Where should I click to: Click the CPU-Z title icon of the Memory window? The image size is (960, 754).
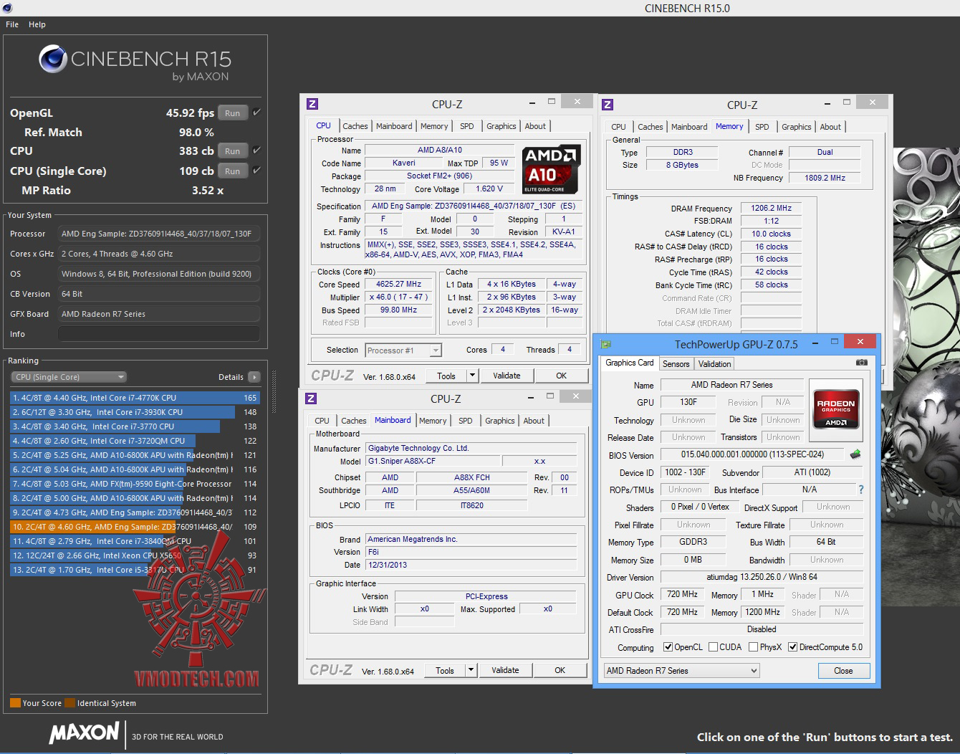[608, 105]
